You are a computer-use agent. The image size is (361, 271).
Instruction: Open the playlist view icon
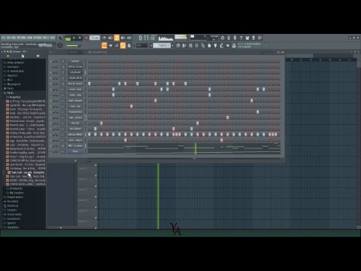point(178,45)
